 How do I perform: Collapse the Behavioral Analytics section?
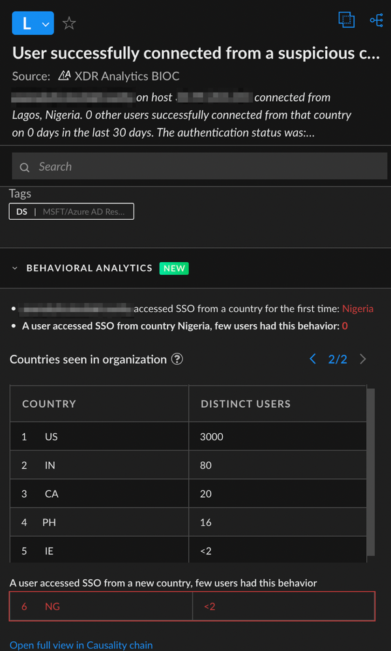click(15, 268)
